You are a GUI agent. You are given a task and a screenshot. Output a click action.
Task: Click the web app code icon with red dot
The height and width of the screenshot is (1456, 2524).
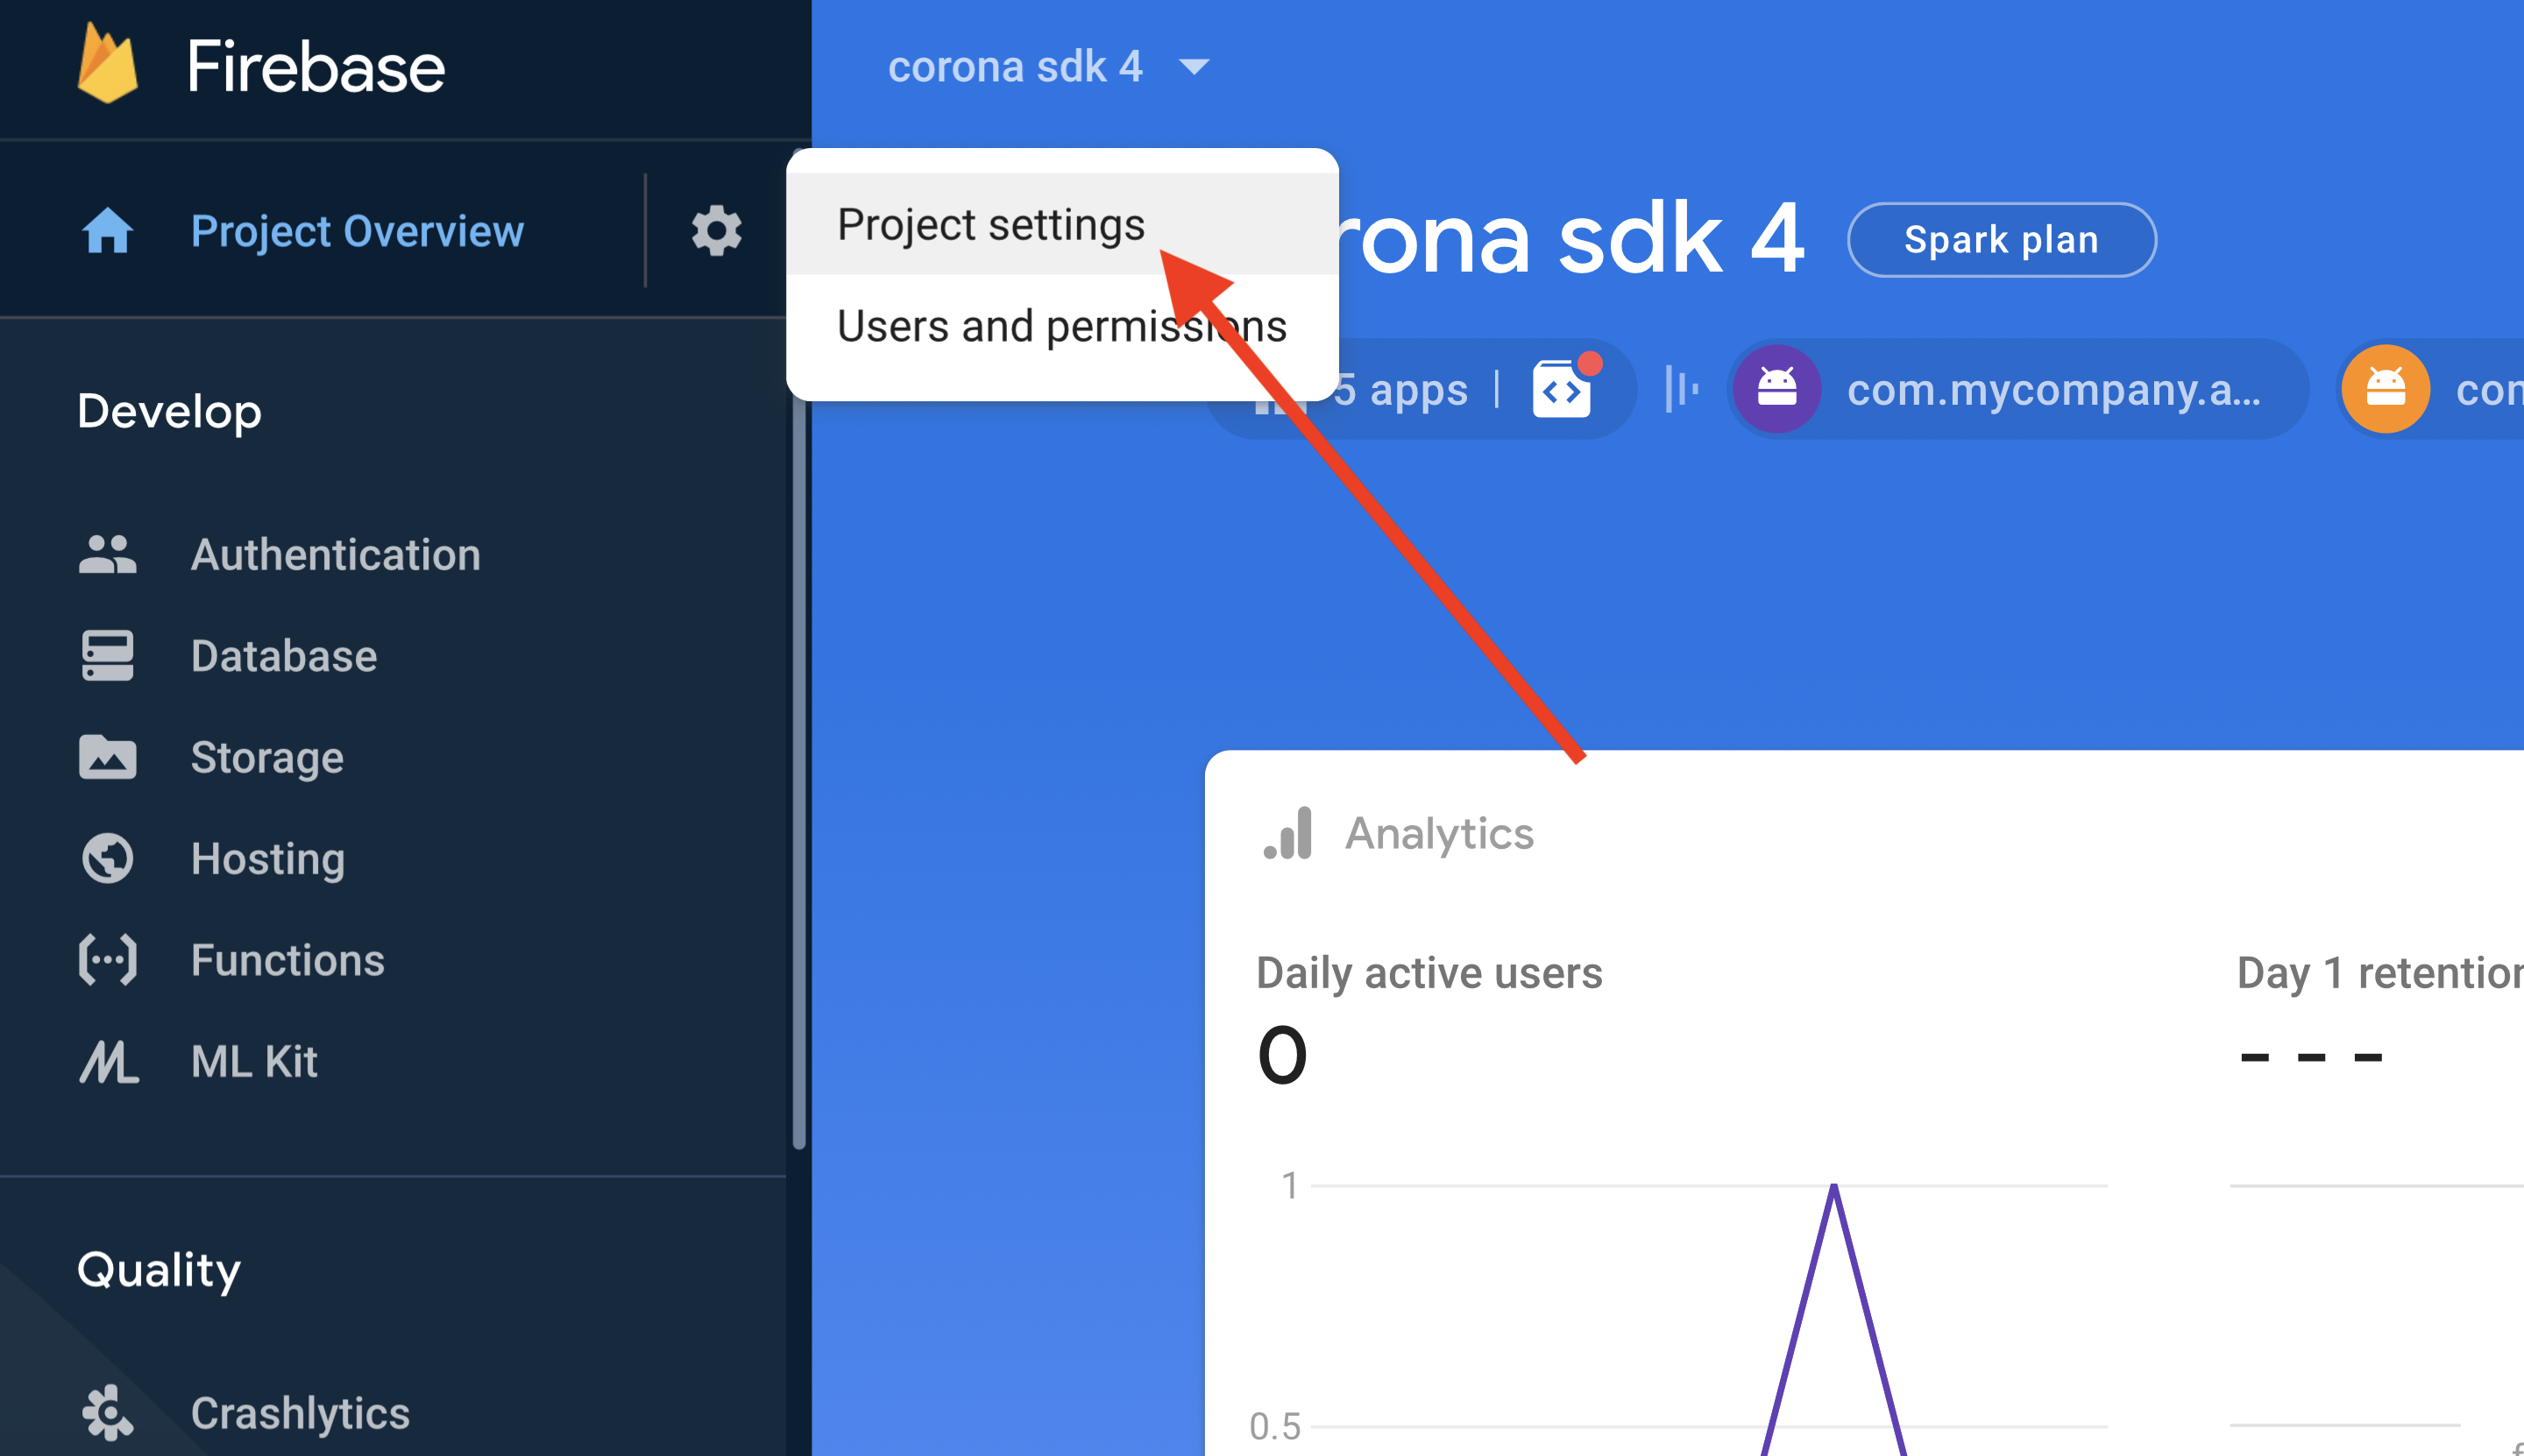point(1563,388)
